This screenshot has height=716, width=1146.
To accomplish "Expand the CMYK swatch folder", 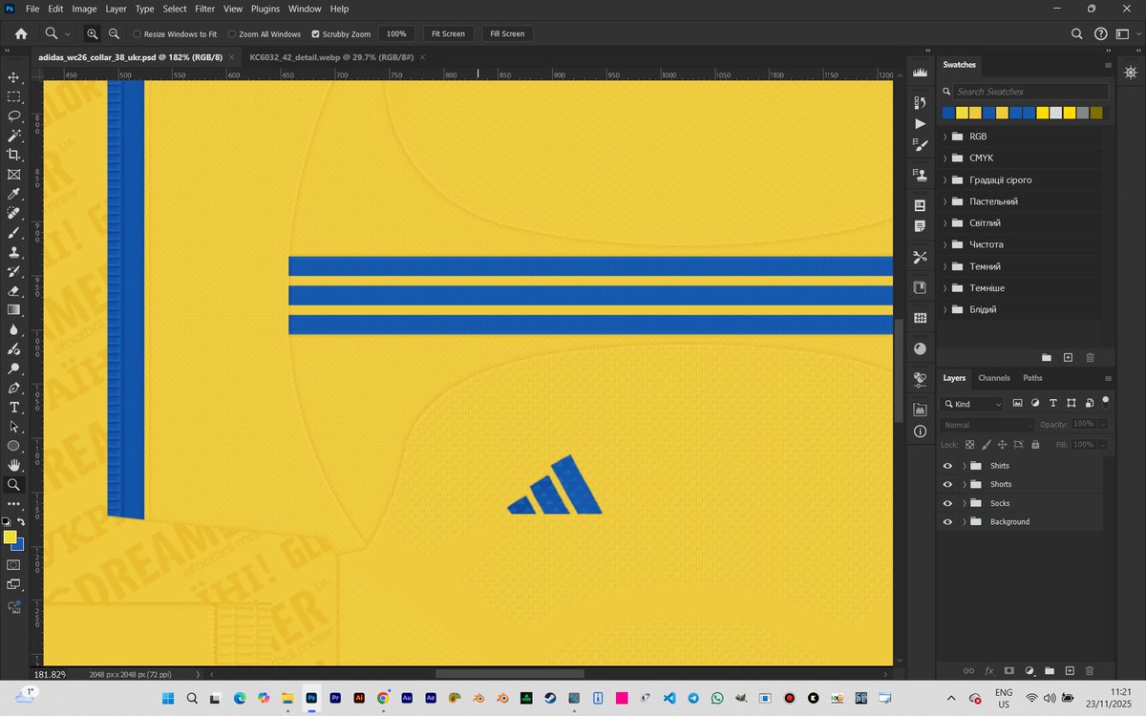I will [x=945, y=158].
